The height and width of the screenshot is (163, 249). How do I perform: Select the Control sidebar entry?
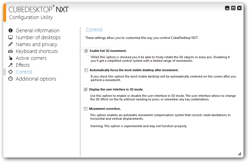click(24, 72)
